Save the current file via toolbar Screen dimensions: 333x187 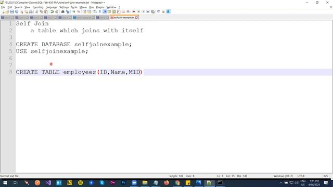(12, 11)
